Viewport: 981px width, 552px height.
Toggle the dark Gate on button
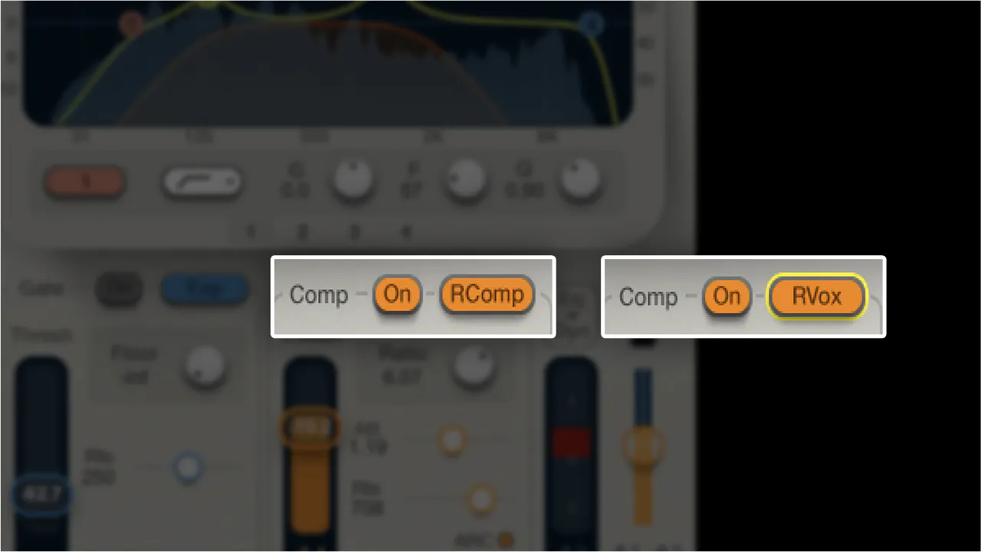click(x=118, y=289)
